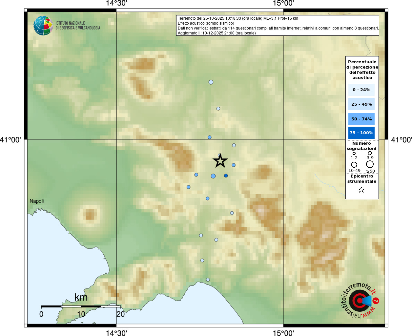Screen dimensions: 412x336
Task: Click the 50 - 74% legend swatch
Action: [361, 119]
